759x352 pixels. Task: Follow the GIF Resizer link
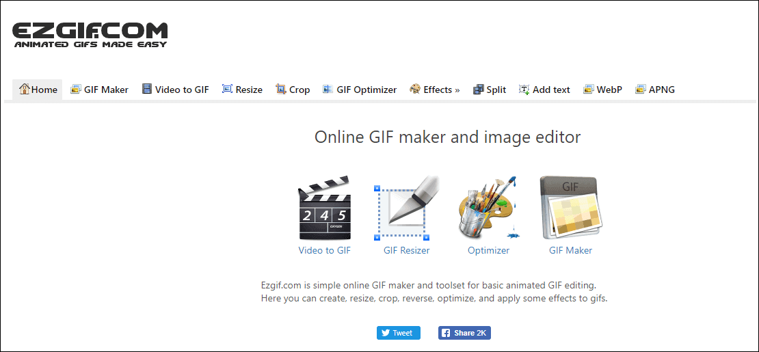(x=407, y=250)
